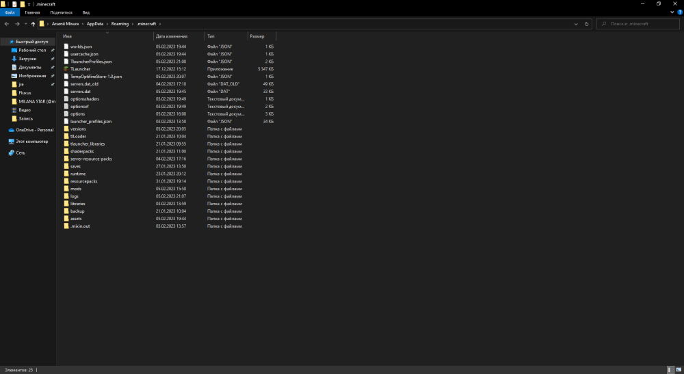Open Документы in quick access
The height and width of the screenshot is (374, 684).
(29, 68)
